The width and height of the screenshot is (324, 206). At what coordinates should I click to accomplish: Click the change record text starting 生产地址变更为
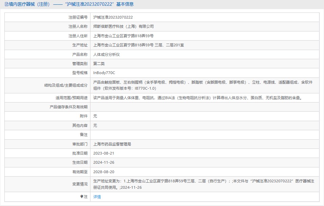click(204, 184)
